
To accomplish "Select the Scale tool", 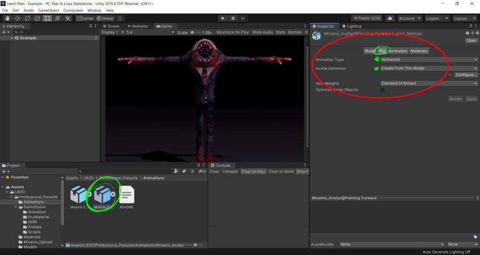I will pyautogui.click(x=37, y=18).
